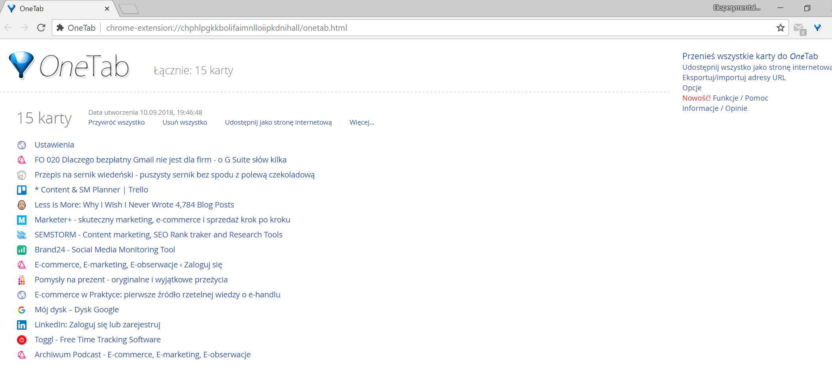832x366 pixels.
Task: Click the favicon of E-commerce w Praktyce
Action: point(22,295)
